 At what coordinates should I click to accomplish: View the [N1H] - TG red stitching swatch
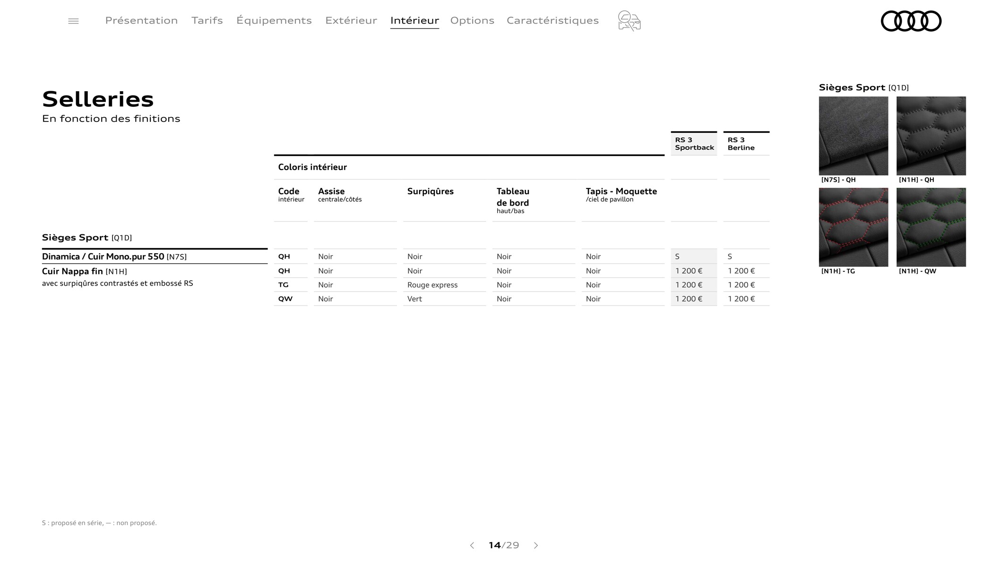tap(853, 227)
